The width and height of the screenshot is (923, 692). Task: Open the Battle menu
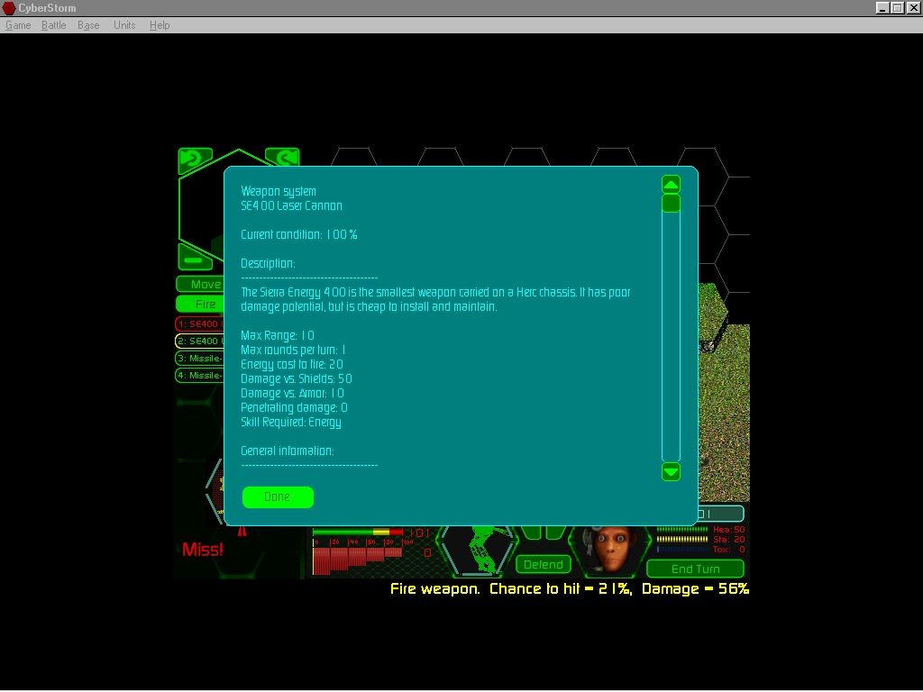point(54,25)
